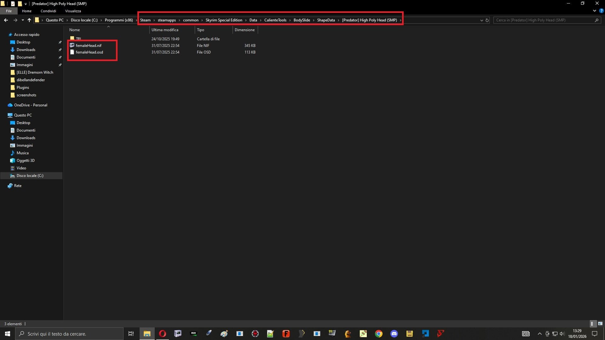
Task: Jump to the Data breadcrumb segment
Action: tap(253, 20)
